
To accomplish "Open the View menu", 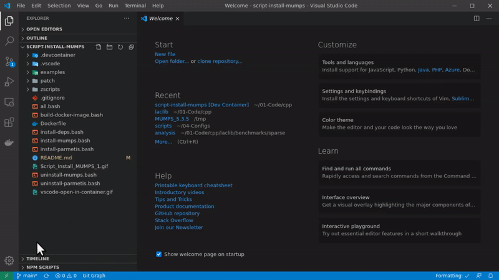I will click(83, 6).
